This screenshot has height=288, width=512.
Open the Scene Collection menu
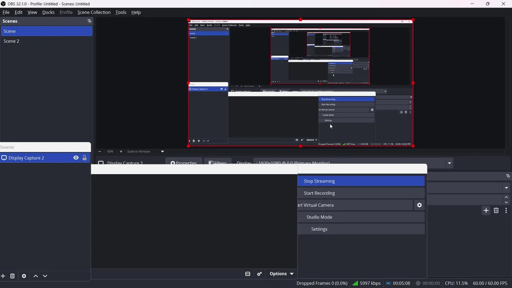[94, 12]
